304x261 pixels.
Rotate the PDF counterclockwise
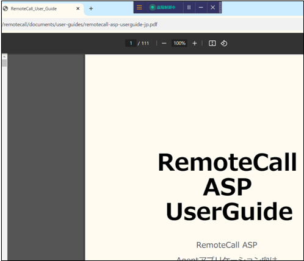(x=224, y=43)
